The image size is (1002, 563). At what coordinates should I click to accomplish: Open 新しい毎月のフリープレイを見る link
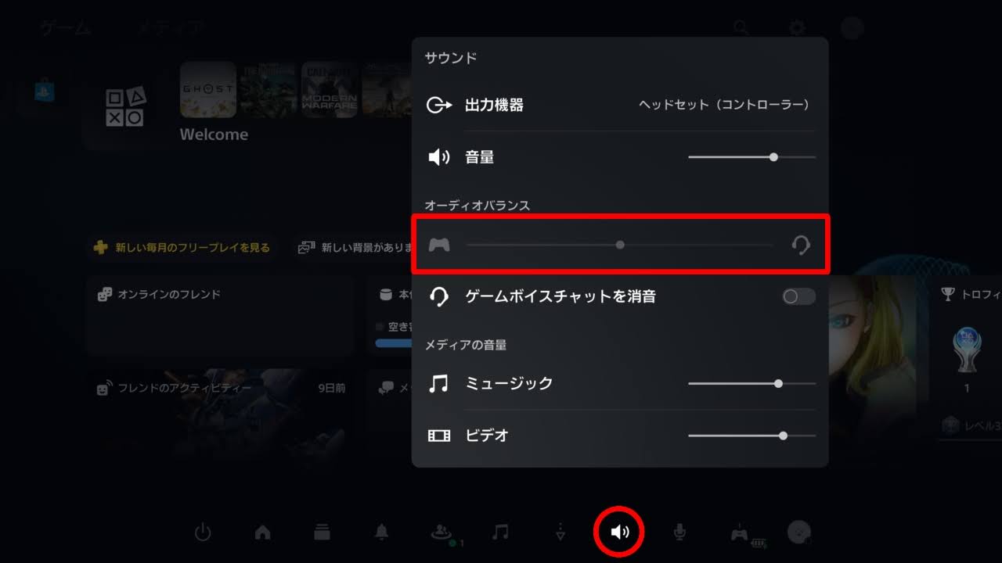point(182,247)
